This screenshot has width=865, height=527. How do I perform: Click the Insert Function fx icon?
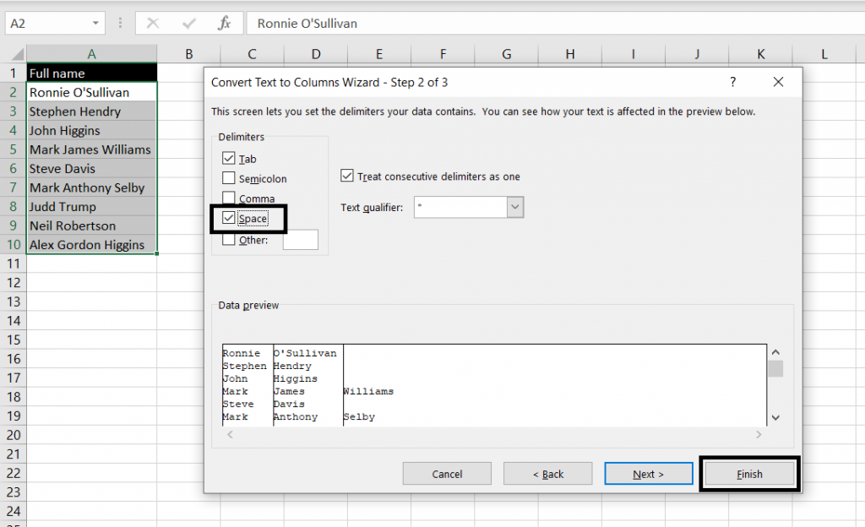coord(224,23)
